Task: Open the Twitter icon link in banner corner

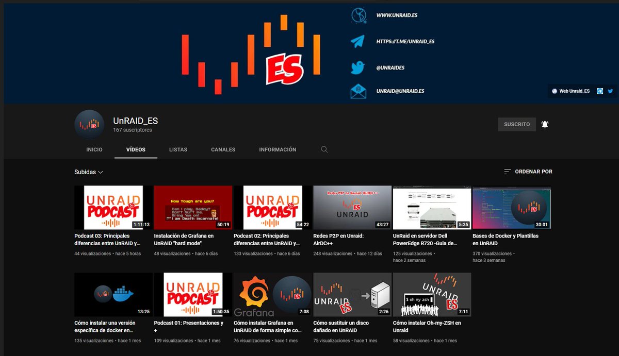Action: pos(610,91)
